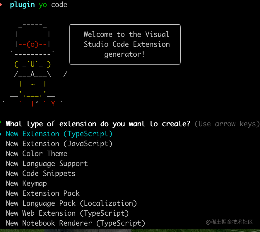Select New Code Snippets option
The height and width of the screenshot is (232, 260).
[40, 173]
